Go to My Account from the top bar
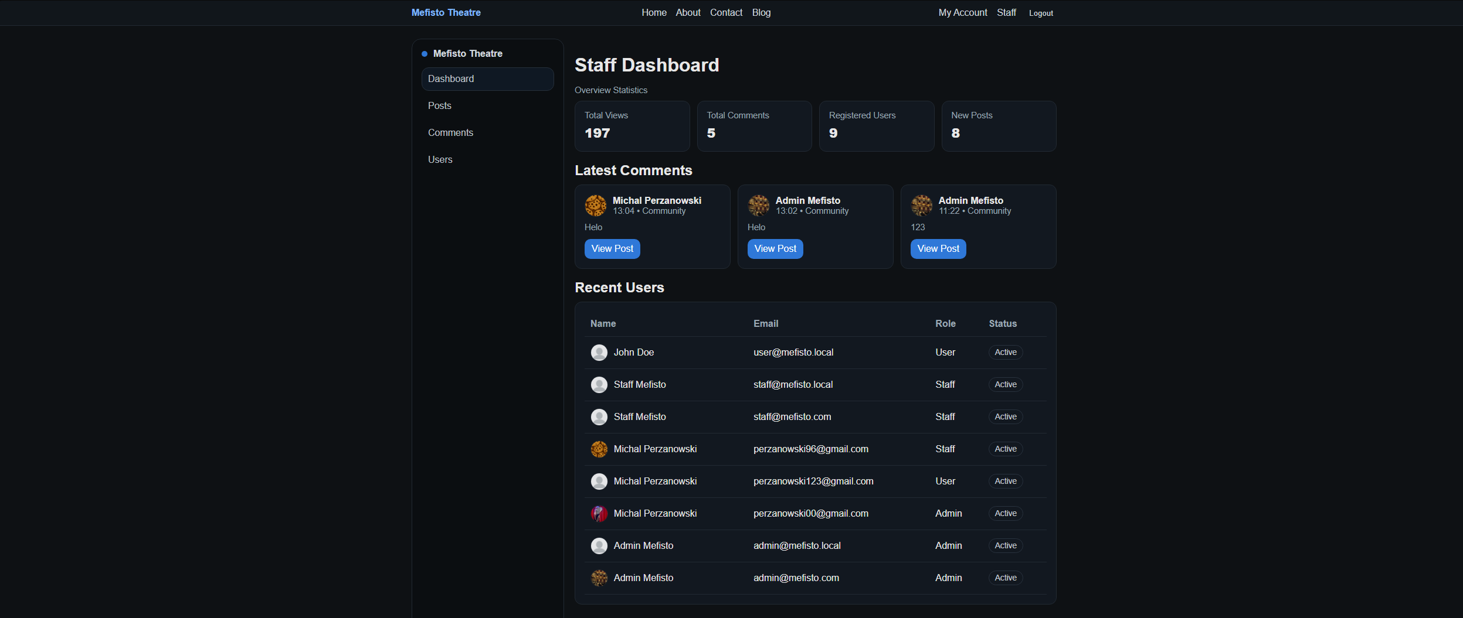The image size is (1463, 618). (x=962, y=12)
